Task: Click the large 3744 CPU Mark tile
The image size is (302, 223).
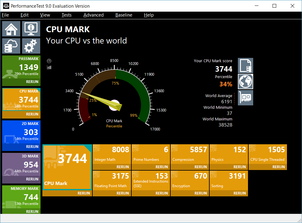Action: (x=67, y=167)
